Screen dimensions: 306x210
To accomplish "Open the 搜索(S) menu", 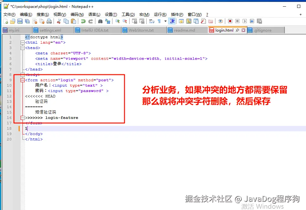I will (43, 15).
